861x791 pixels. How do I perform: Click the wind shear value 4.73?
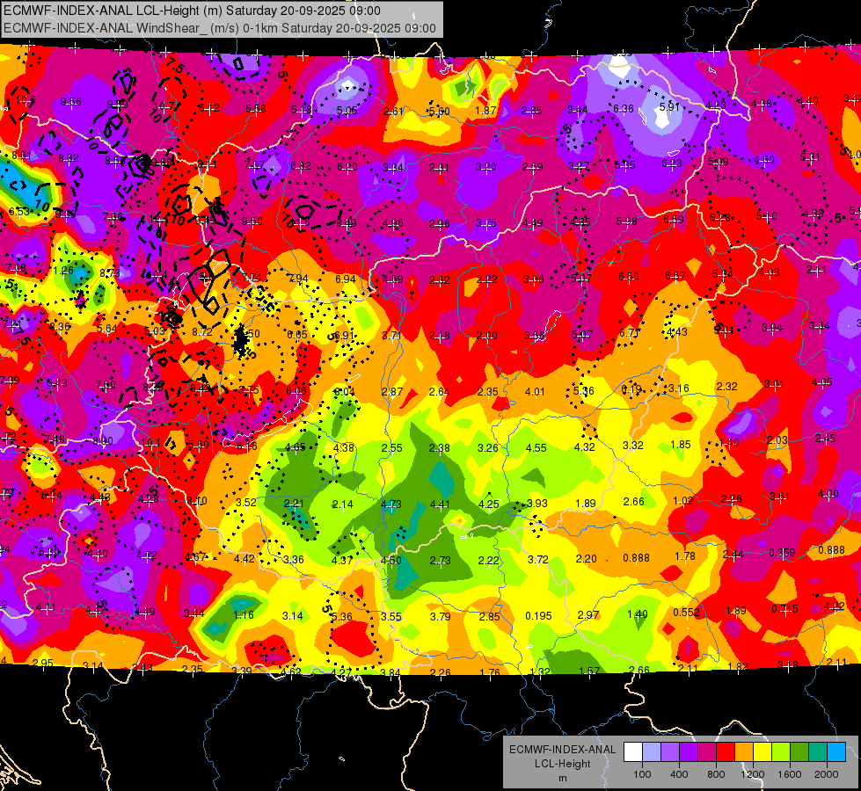pyautogui.click(x=391, y=504)
